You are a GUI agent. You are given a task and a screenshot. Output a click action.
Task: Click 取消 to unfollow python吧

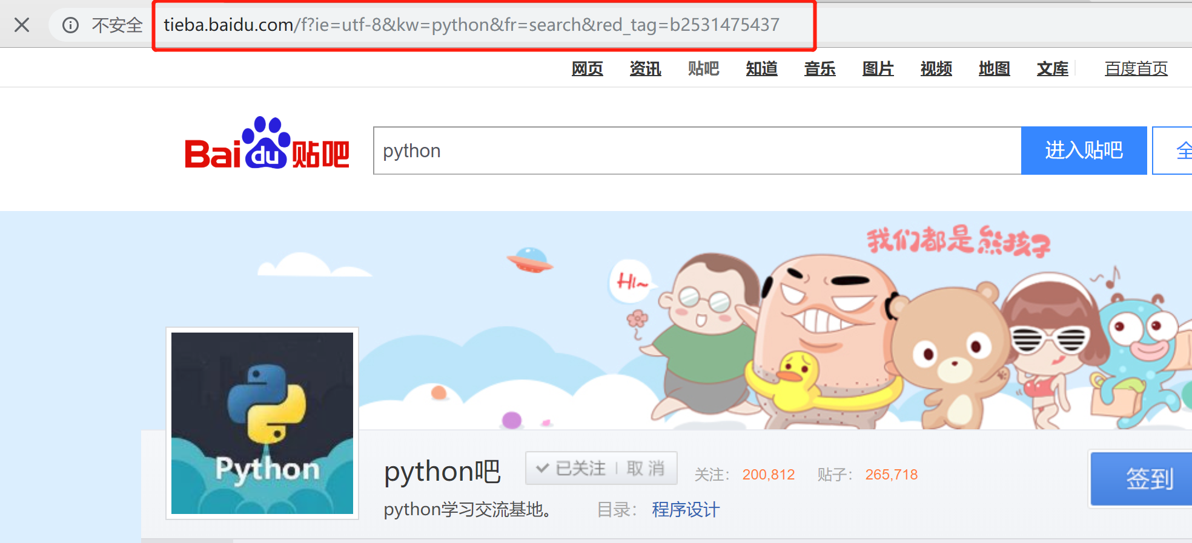click(646, 468)
